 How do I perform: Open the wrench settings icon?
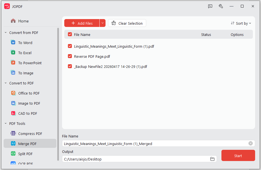[x=221, y=6]
